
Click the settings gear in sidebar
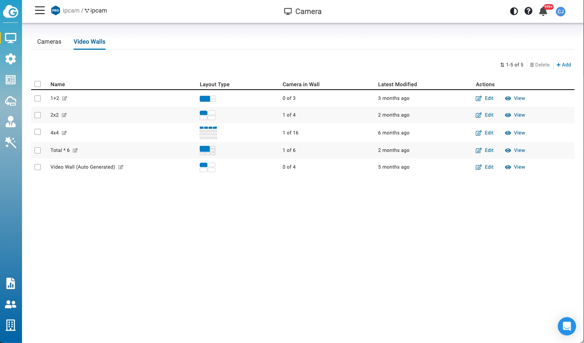click(11, 59)
